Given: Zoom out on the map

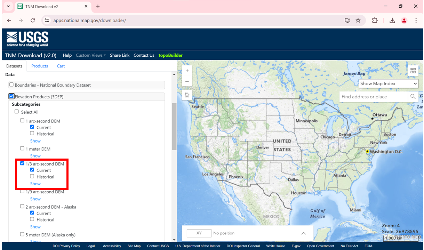Looking at the screenshot, I should coord(187,82).
